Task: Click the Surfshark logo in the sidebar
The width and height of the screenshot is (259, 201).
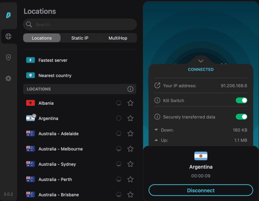Action: [8, 15]
